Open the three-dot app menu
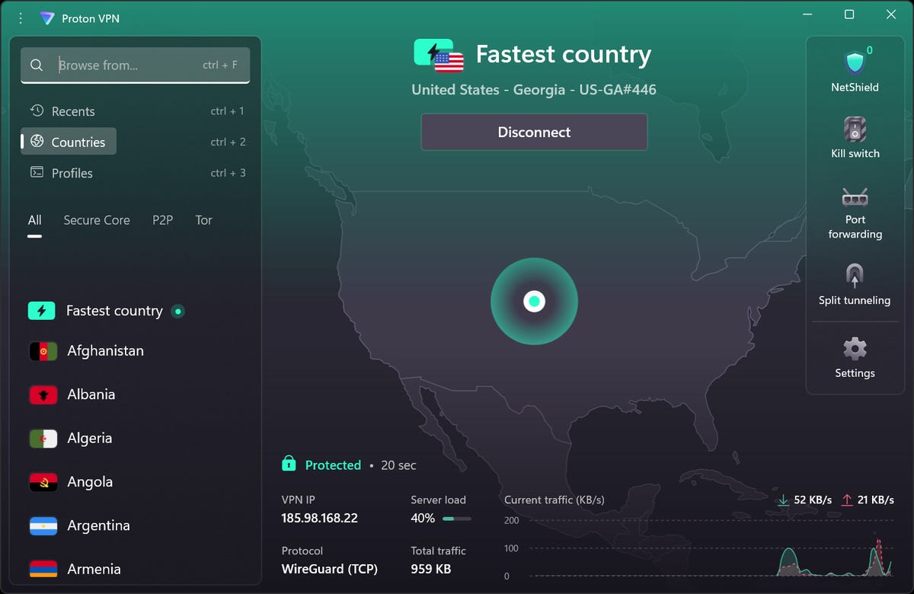The width and height of the screenshot is (914, 594). pos(21,18)
